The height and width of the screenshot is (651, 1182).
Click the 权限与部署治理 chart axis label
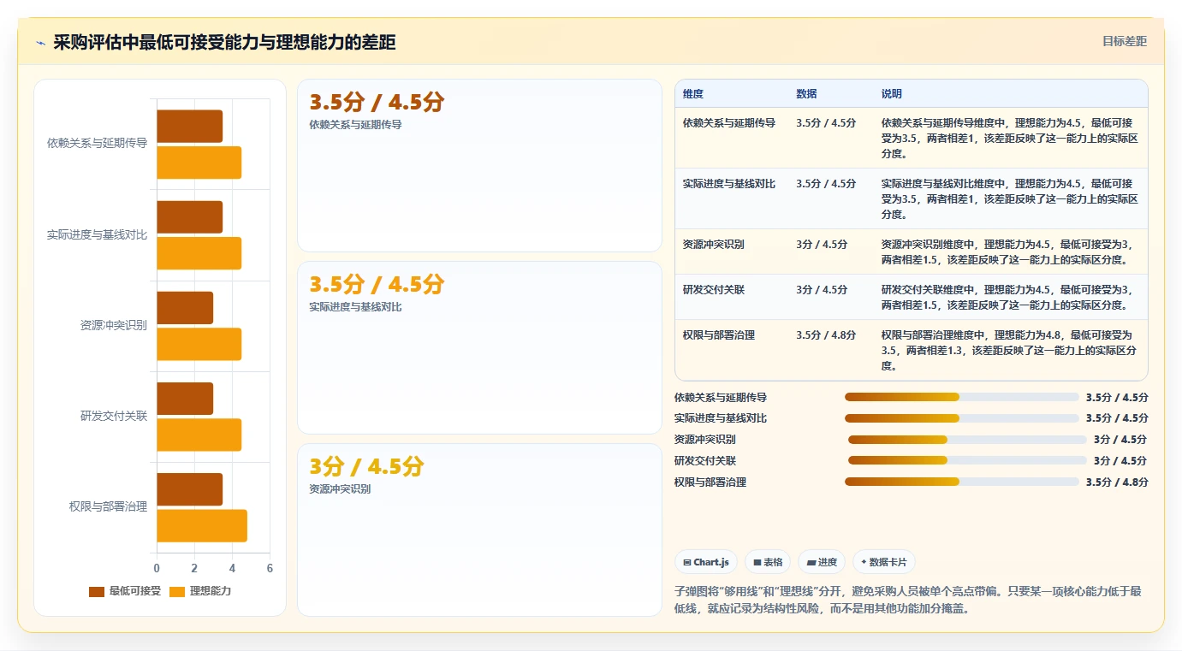(x=108, y=506)
